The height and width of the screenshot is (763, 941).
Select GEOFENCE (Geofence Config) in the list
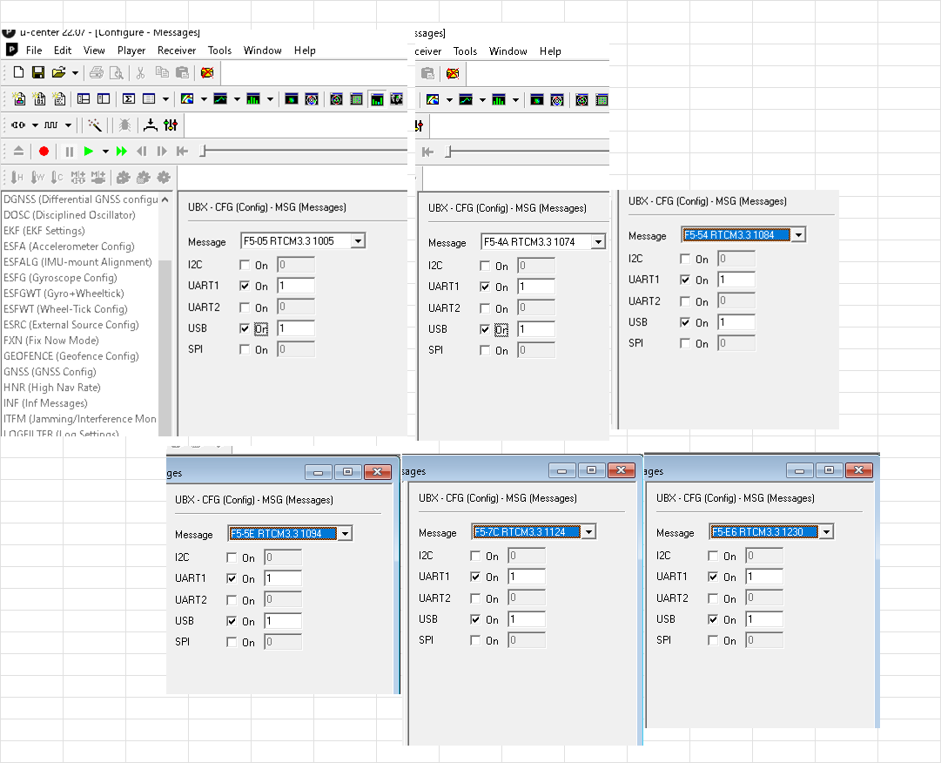coord(71,356)
